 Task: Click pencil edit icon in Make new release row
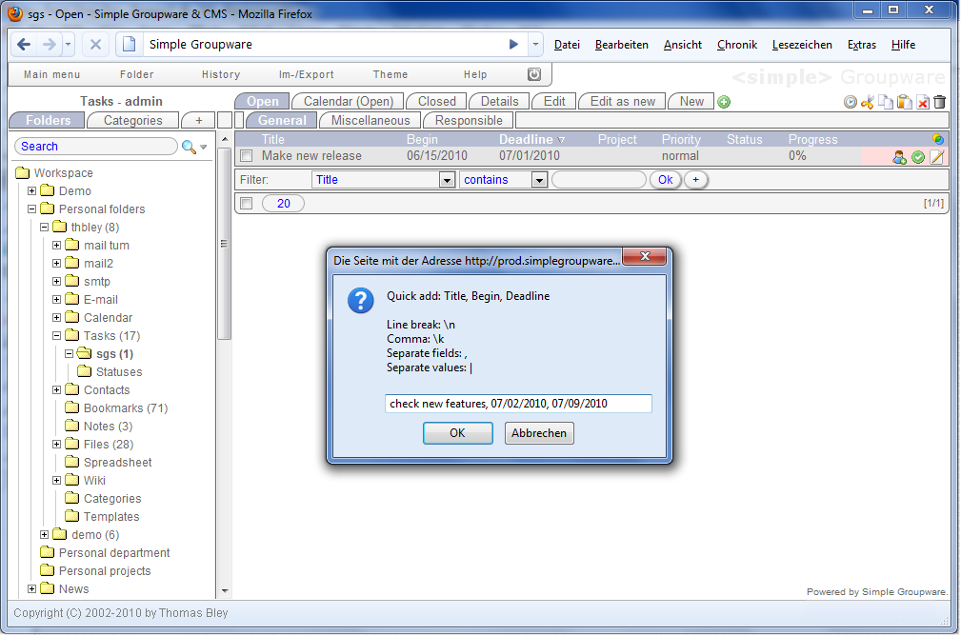936,157
